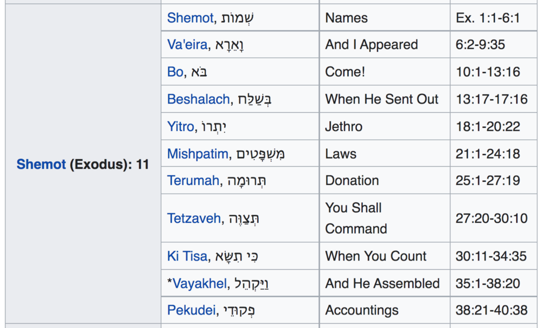Screen dimensions: 553x328
Task: Open the Terumah link
Action: tap(193, 181)
